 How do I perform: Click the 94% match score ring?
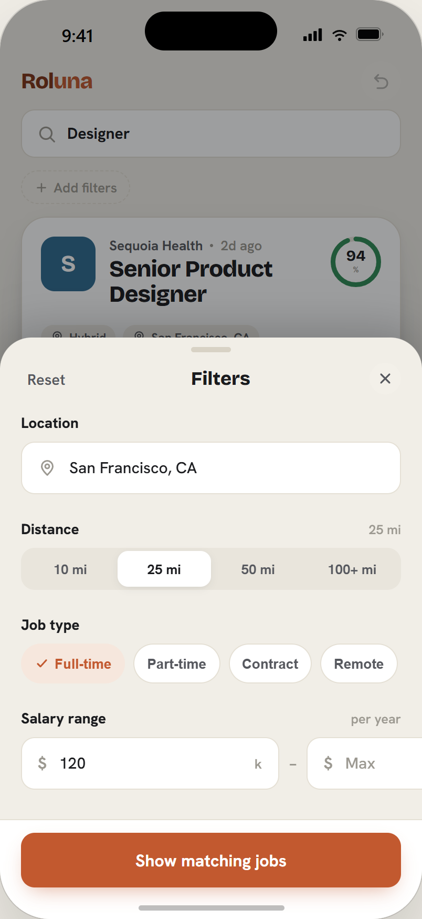point(356,262)
